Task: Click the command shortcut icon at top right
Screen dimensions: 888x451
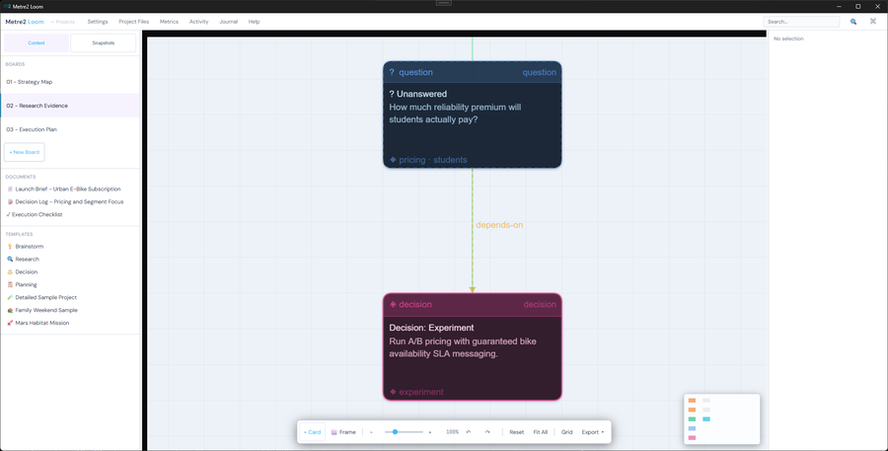Action: [873, 22]
